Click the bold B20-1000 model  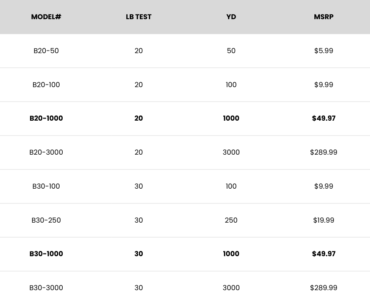pos(46,119)
